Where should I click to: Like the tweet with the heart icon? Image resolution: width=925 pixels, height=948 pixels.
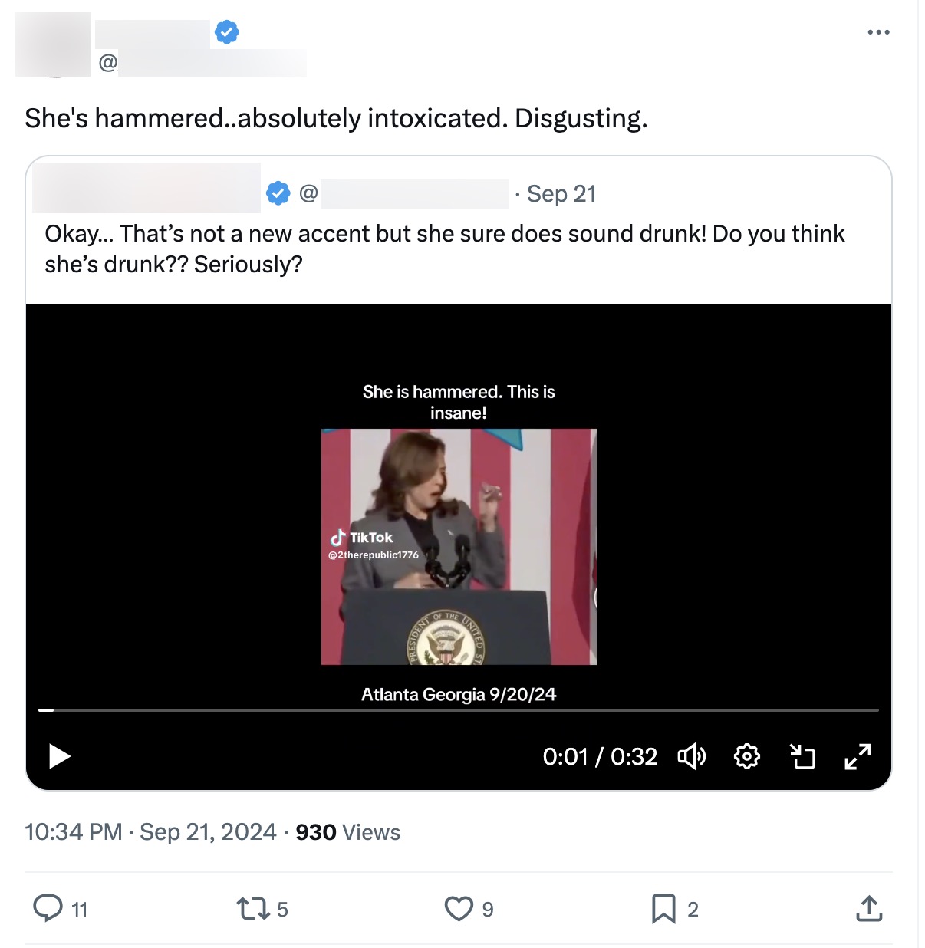pos(458,909)
